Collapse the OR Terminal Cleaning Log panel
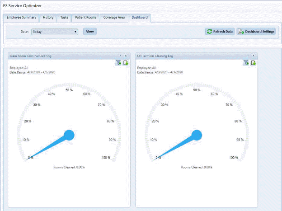282x211 pixels. coord(248,56)
